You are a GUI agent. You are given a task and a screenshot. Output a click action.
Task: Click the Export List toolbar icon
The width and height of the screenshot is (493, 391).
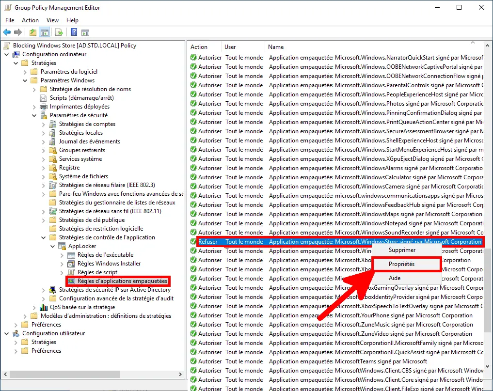click(x=58, y=32)
